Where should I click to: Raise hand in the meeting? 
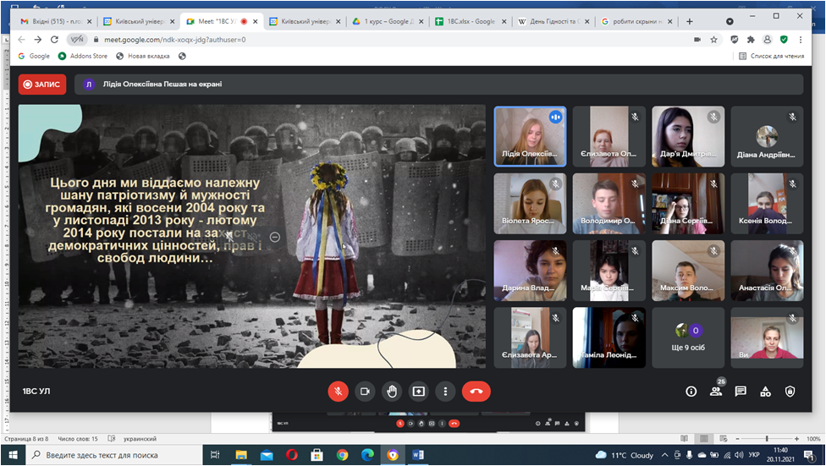(392, 392)
